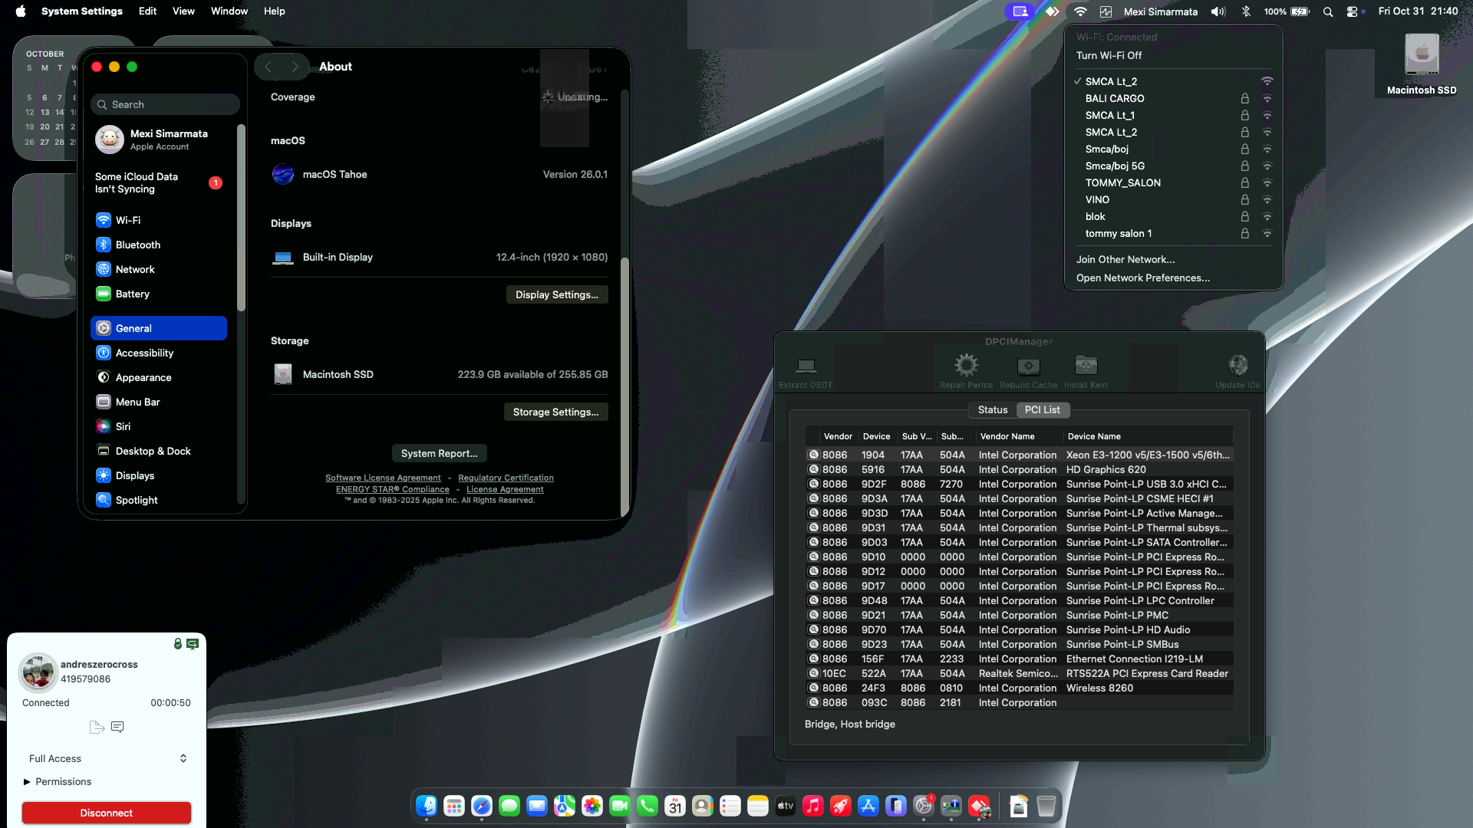Viewport: 1473px width, 828px height.
Task: Select PCI List tab in DPCIManager
Action: click(x=1042, y=409)
